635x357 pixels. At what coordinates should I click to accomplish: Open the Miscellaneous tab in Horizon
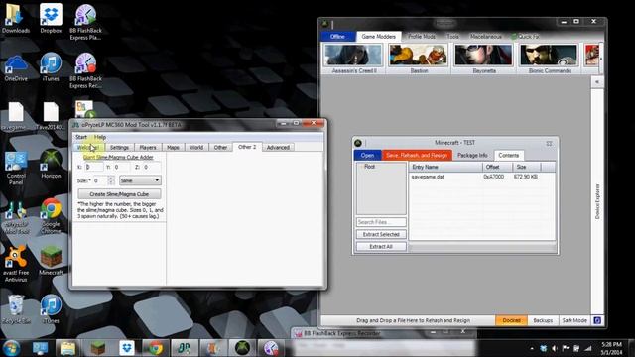coord(485,37)
